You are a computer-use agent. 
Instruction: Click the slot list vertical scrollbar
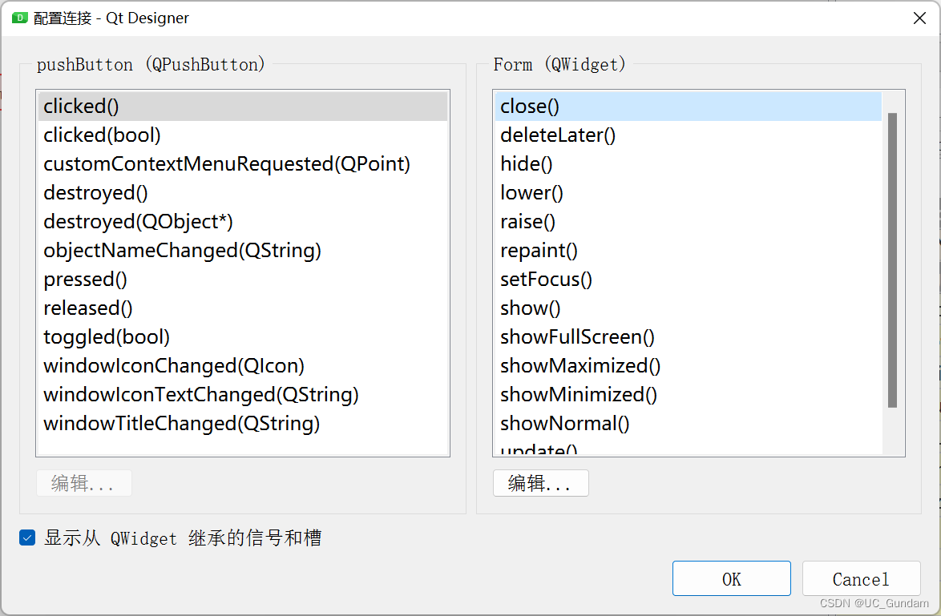[x=892, y=260]
